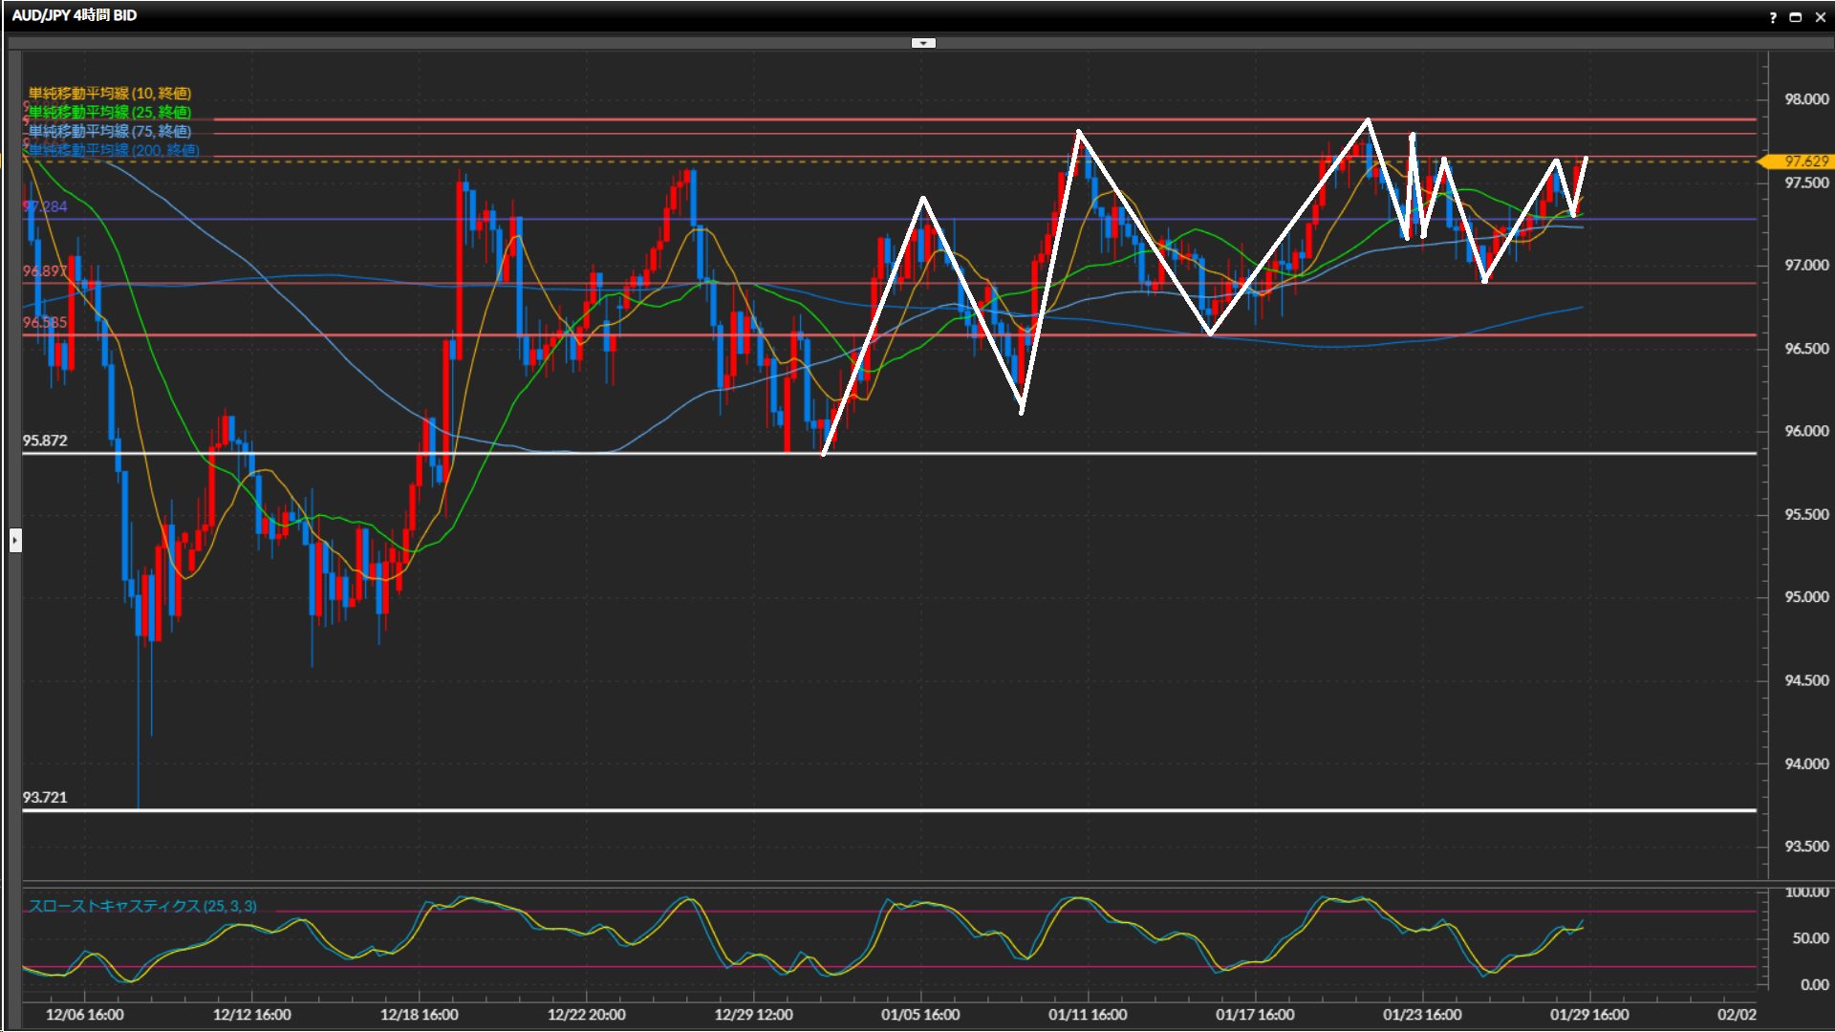The width and height of the screenshot is (1835, 1032).
Task: Select the スローストキャスティクス (25,3,3) label
Action: (141, 906)
